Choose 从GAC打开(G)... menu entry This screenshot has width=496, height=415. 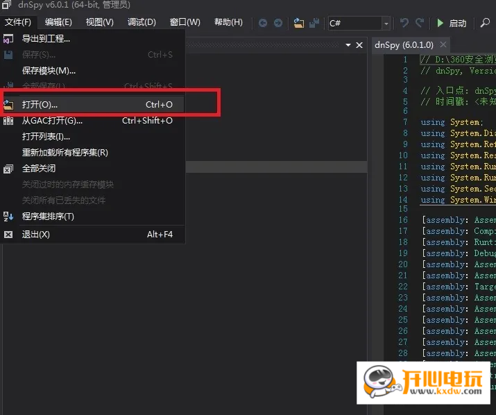52,121
